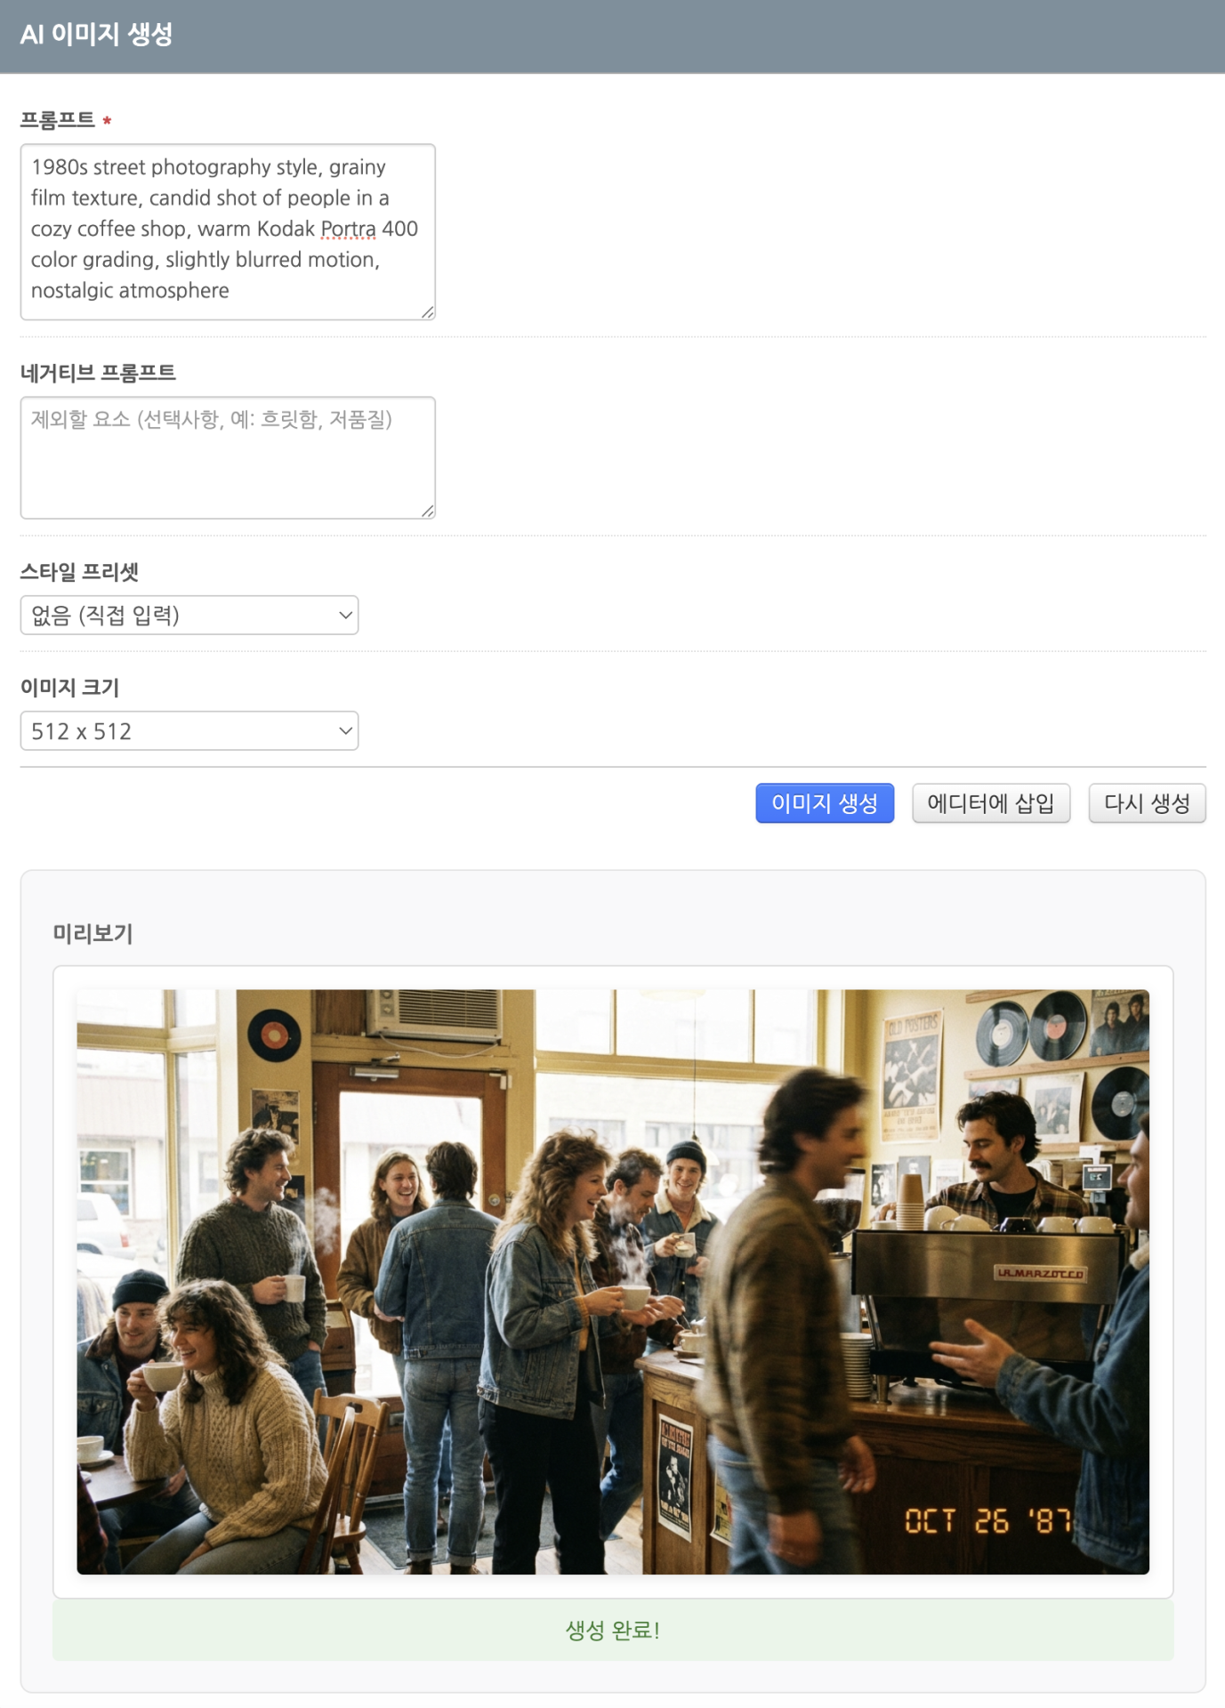
Task: Click the 에디터에 삽입 button
Action: click(x=991, y=803)
